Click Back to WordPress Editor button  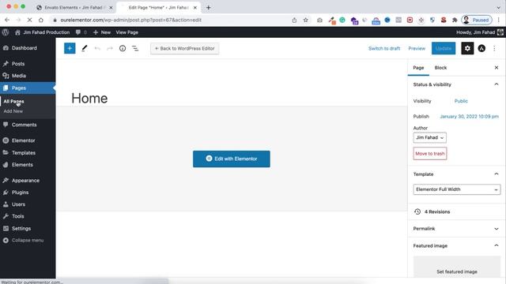(184, 48)
